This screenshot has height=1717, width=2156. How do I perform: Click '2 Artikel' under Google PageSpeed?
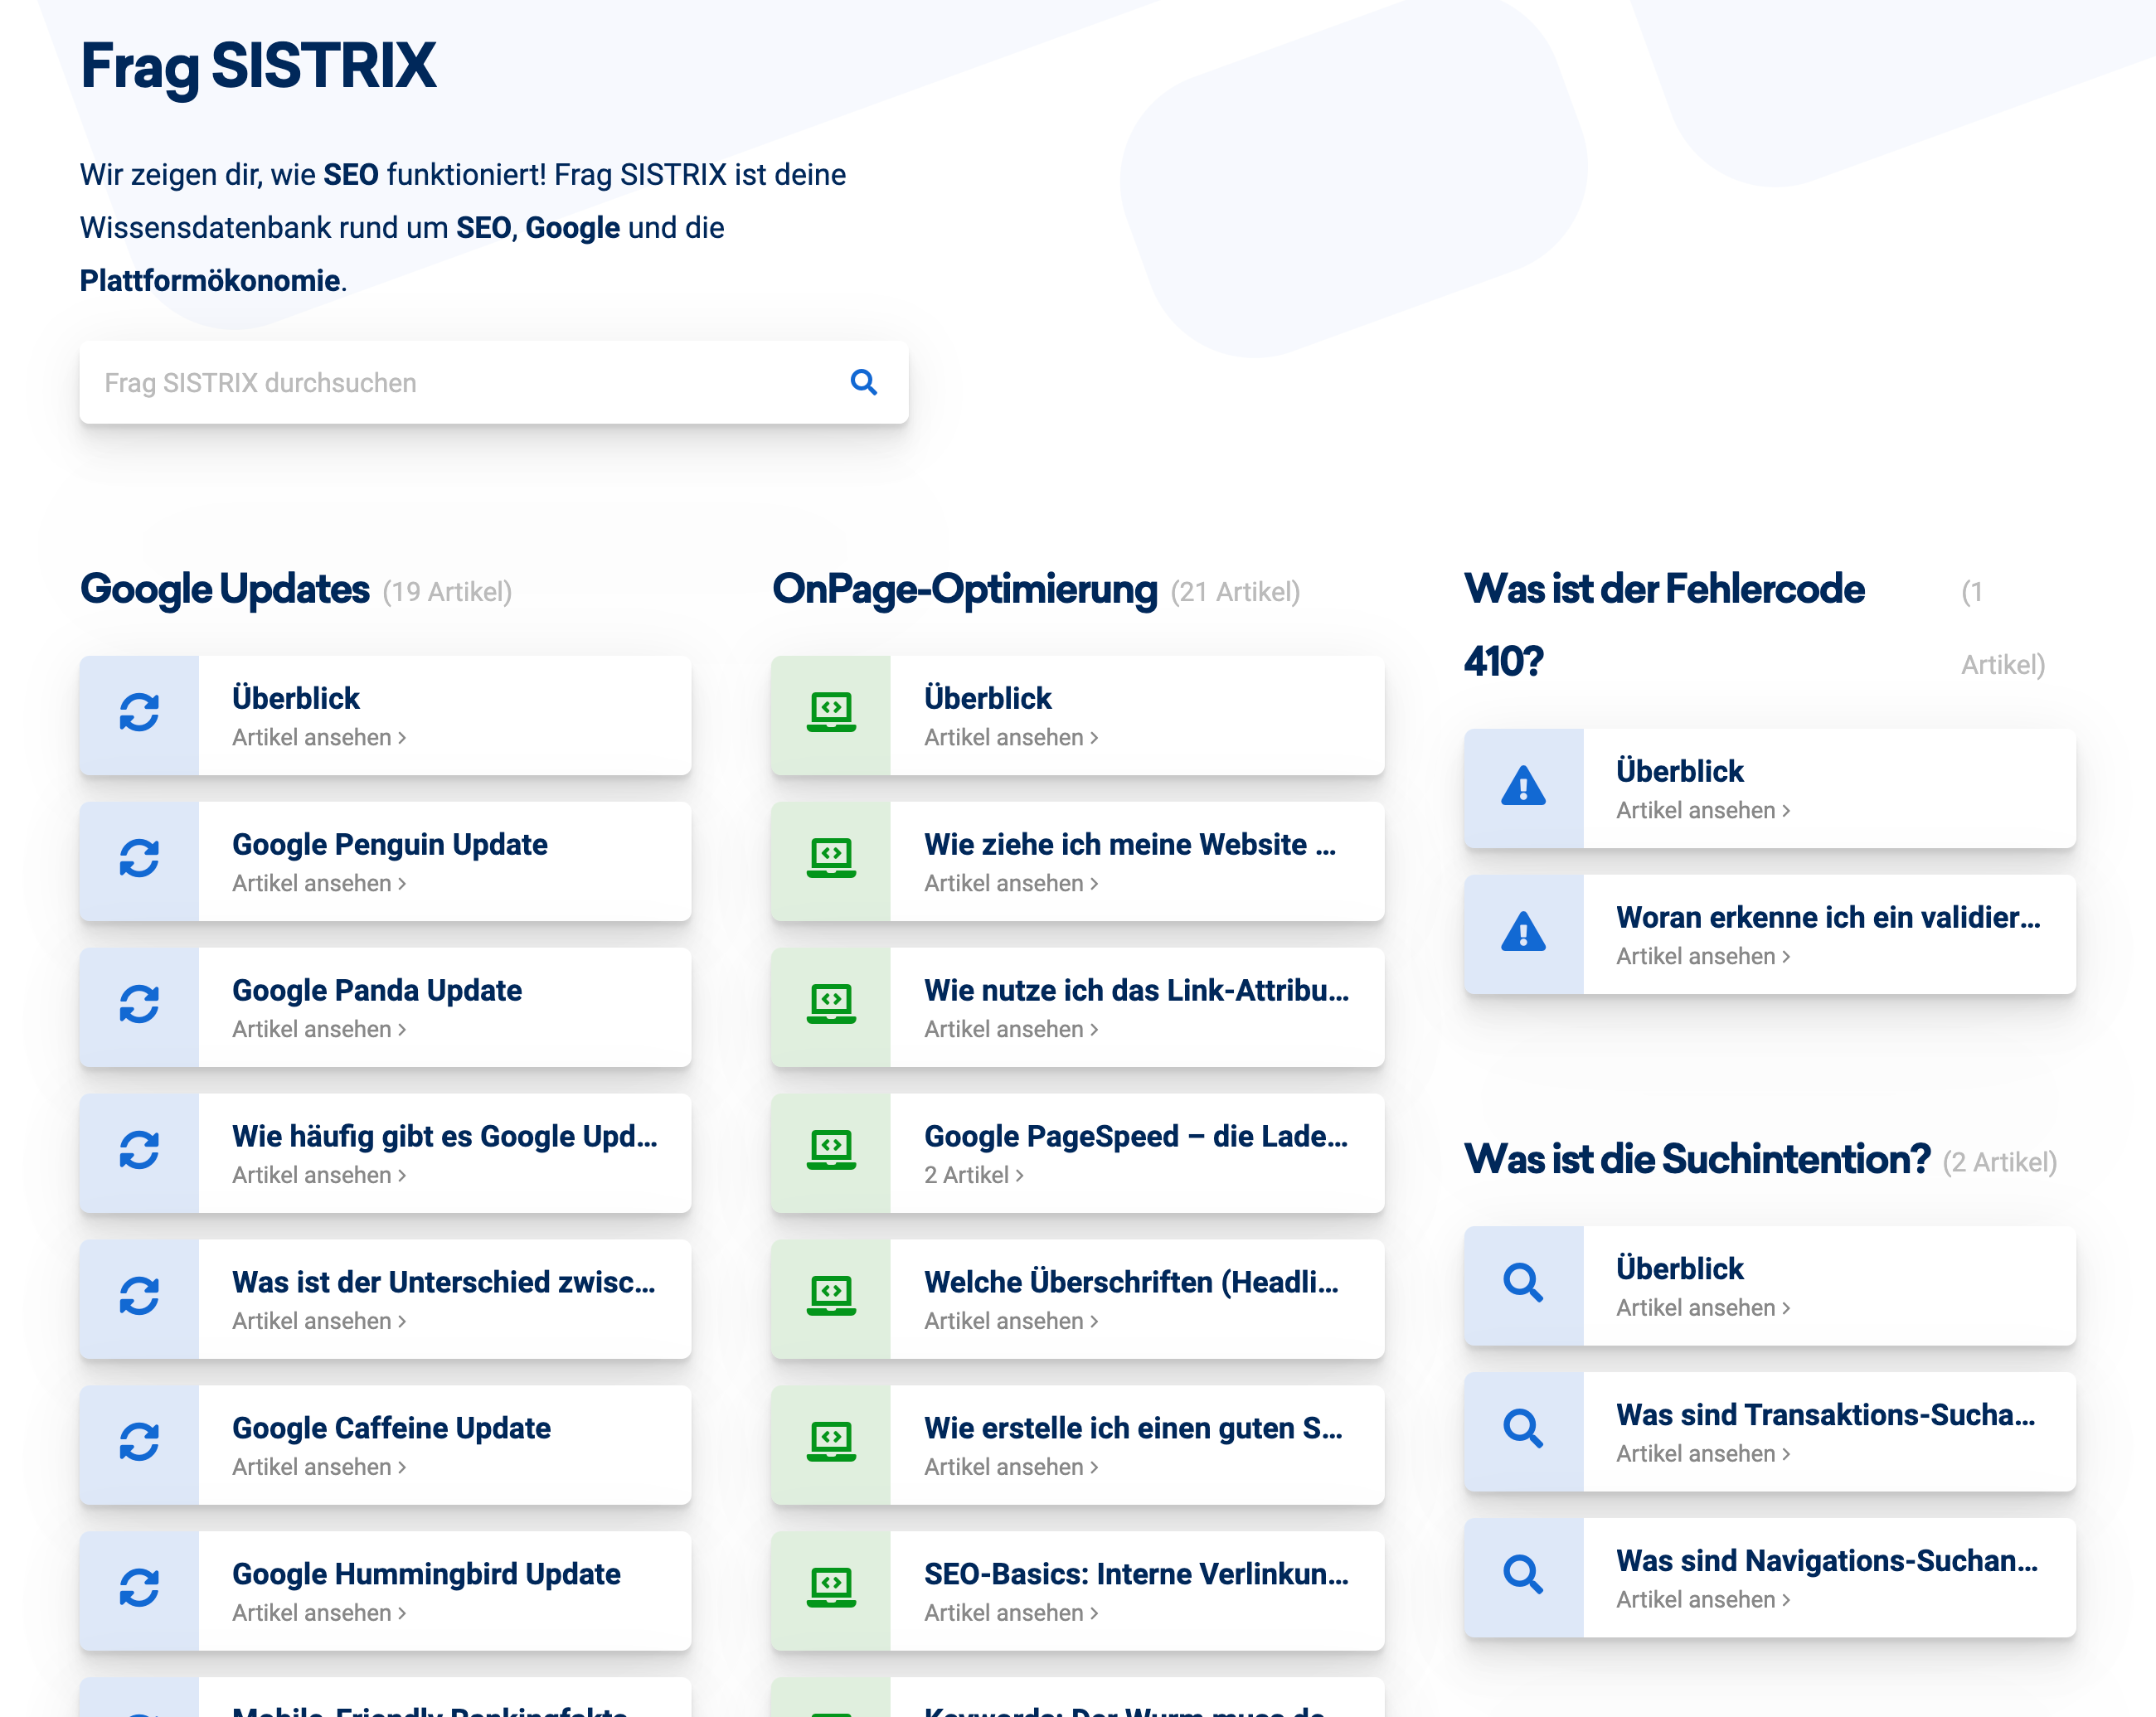pyautogui.click(x=974, y=1175)
